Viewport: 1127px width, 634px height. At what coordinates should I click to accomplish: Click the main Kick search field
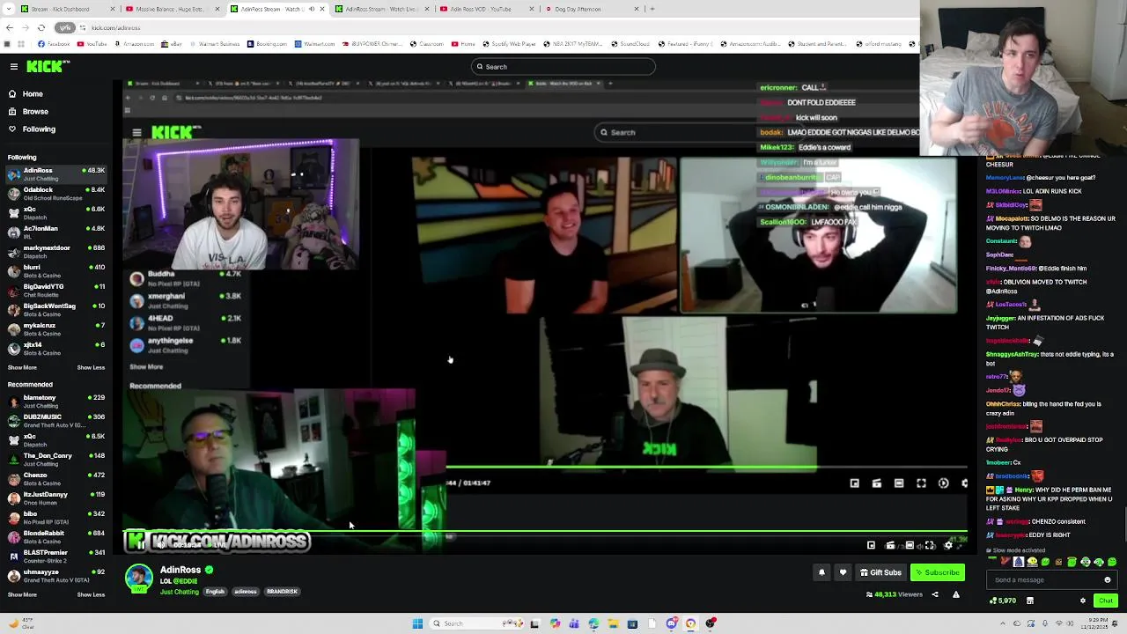(563, 67)
